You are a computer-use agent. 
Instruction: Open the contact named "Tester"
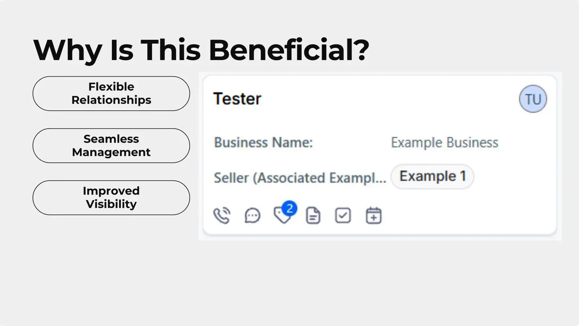pyautogui.click(x=237, y=99)
